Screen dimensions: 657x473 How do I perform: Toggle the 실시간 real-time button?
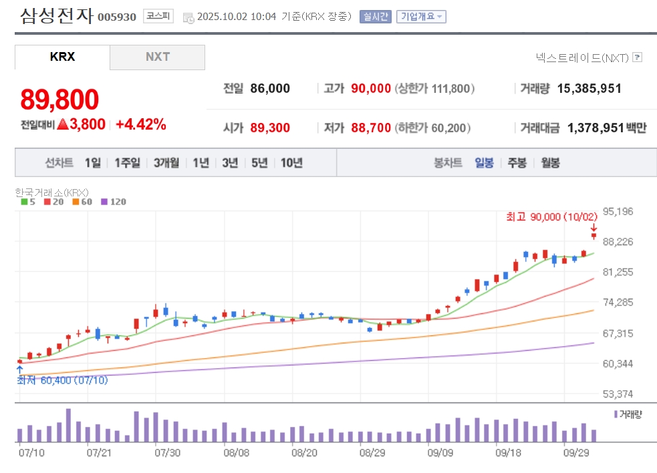[x=375, y=17]
